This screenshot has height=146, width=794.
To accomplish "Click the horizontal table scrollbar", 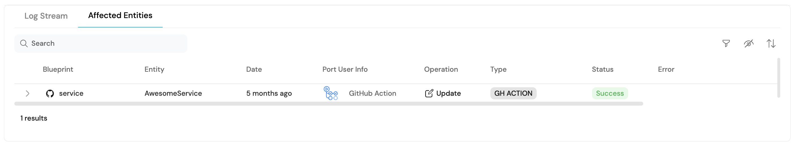I will [x=328, y=104].
